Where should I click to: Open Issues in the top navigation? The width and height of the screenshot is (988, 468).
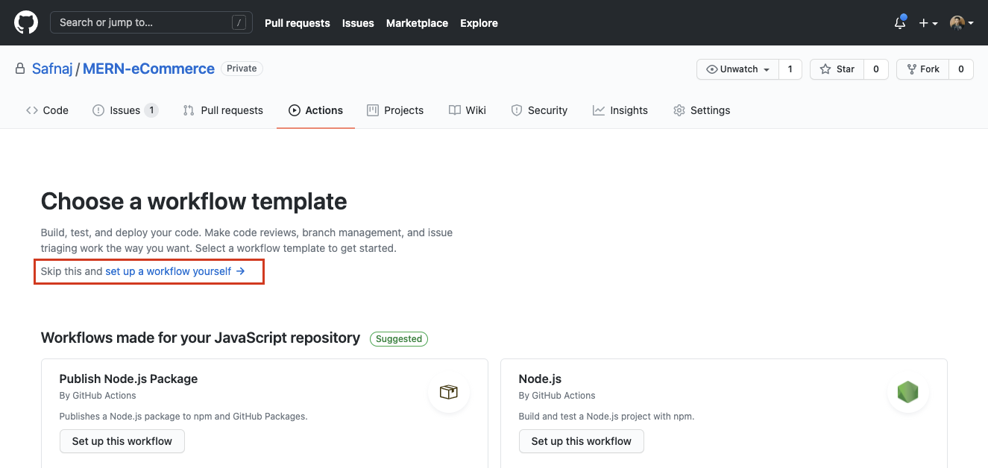point(358,23)
